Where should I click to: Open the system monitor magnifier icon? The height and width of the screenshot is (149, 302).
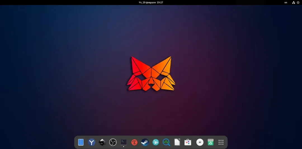[x=166, y=142]
